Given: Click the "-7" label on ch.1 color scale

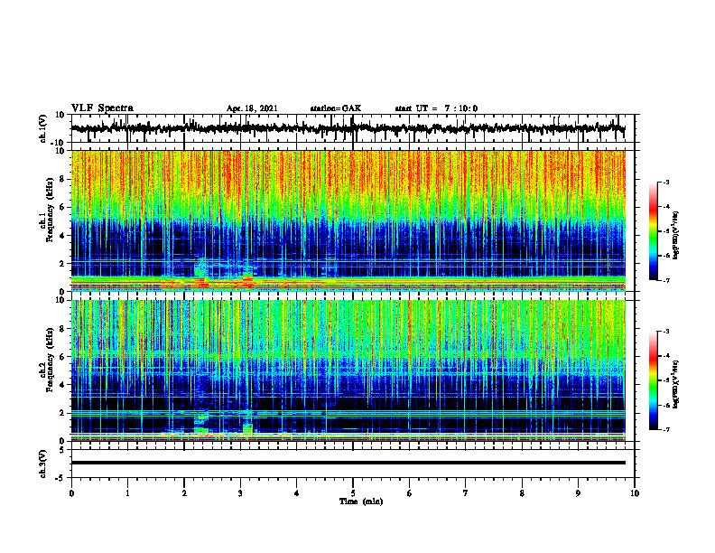Looking at the screenshot, I should 666,280.
